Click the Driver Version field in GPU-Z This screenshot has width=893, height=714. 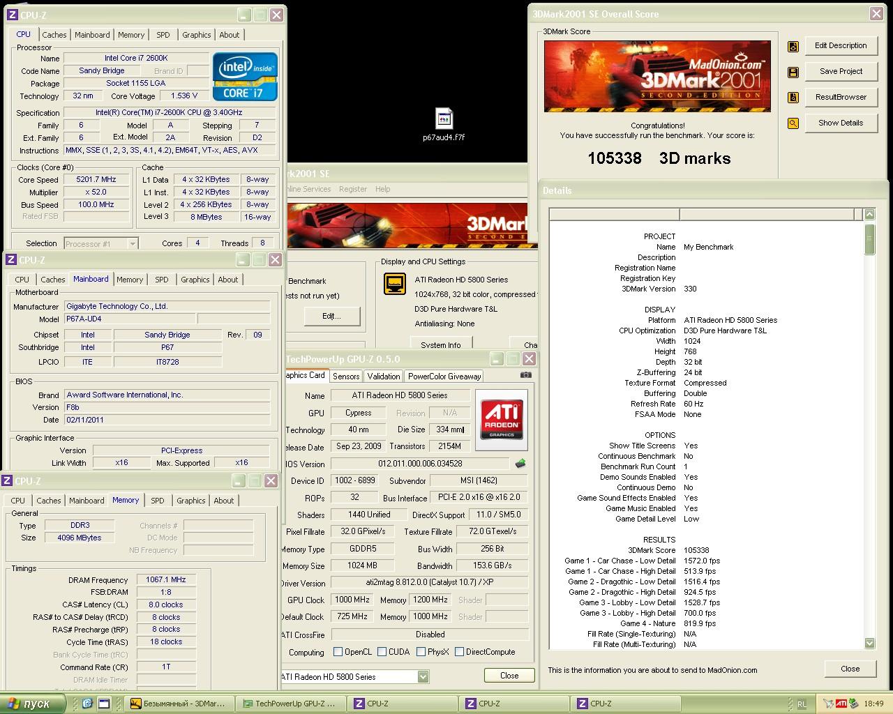429,582
